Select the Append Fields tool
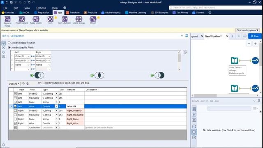Viewport: 263px width, 148px height. (7, 21)
